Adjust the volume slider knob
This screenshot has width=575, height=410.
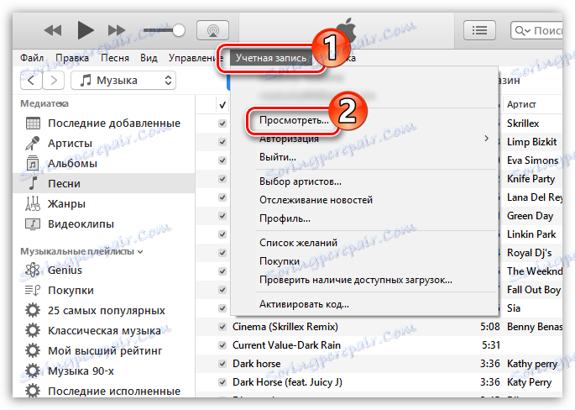click(179, 30)
